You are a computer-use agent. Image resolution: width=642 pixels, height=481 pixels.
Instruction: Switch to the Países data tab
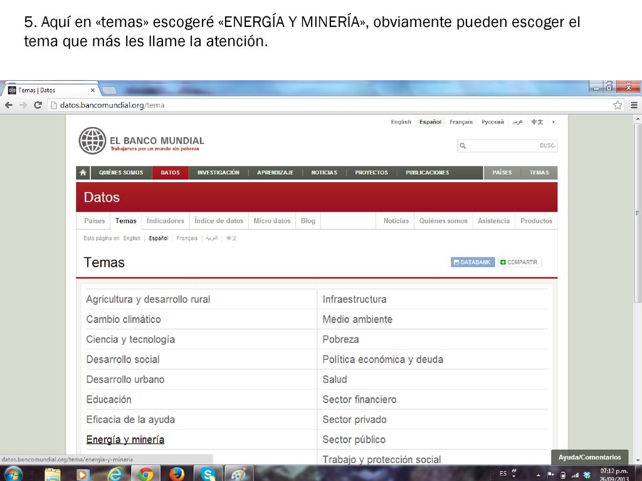[95, 221]
